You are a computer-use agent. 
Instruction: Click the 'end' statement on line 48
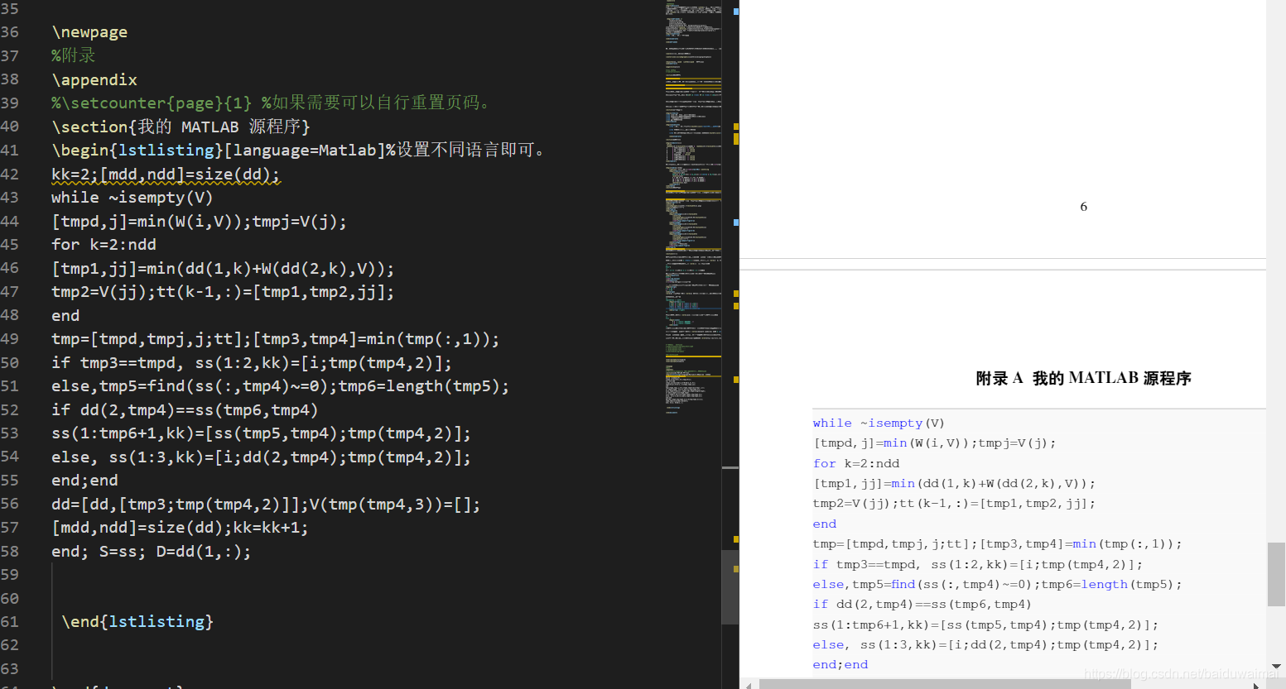tap(65, 315)
